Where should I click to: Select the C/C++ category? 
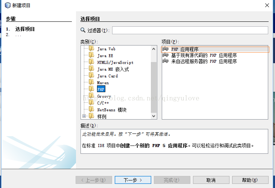click(x=103, y=103)
